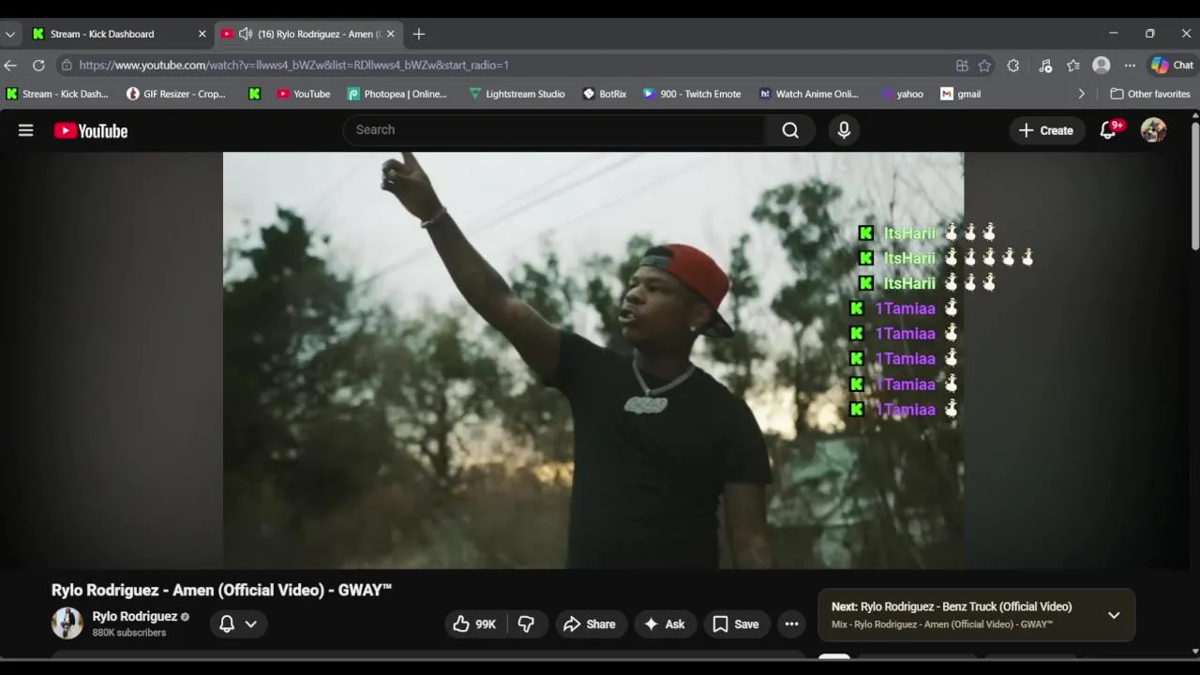Screen dimensions: 1200x675
Task: Share the video
Action: [590, 624]
